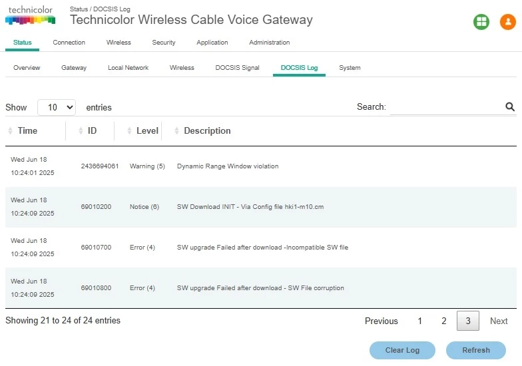The width and height of the screenshot is (522, 366).
Task: Click the green dashboard grid icon
Action: coord(481,22)
